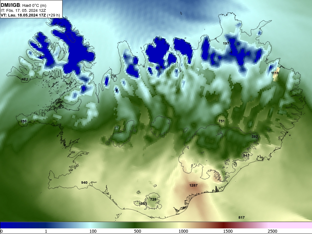Image resolution: width=312 pixels, height=234 pixels.
Task: Click the map value 198
Action: coord(23,121)
